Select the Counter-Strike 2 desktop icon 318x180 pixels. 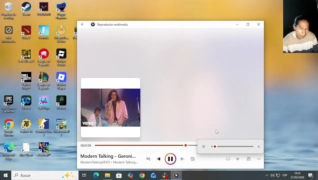(x=44, y=128)
